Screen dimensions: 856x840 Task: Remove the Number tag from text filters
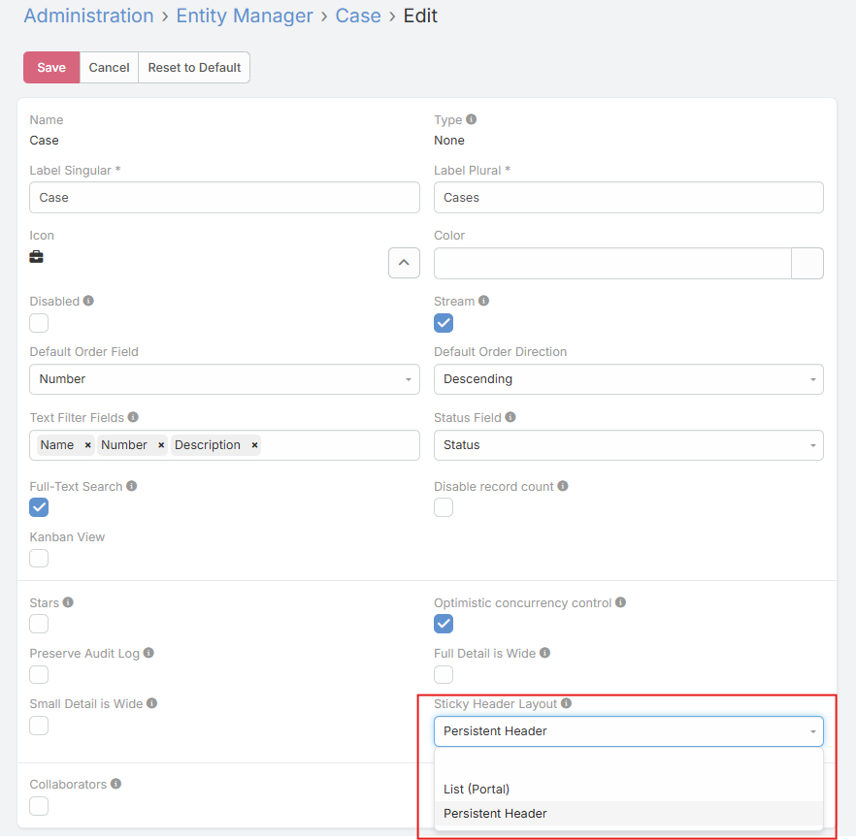161,445
